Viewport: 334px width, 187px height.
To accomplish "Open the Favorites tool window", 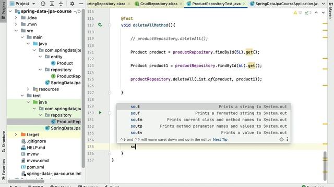I will click(4, 169).
